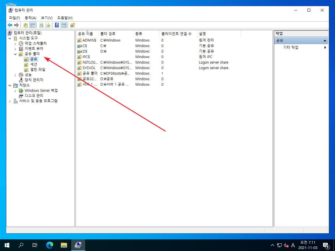Click the 장치 관리자 icon in tree
This screenshot has height=251, width=335.
pyautogui.click(x=21, y=80)
